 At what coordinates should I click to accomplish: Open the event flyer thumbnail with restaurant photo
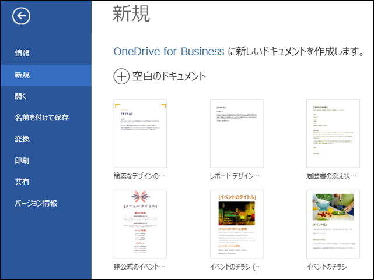click(236, 224)
